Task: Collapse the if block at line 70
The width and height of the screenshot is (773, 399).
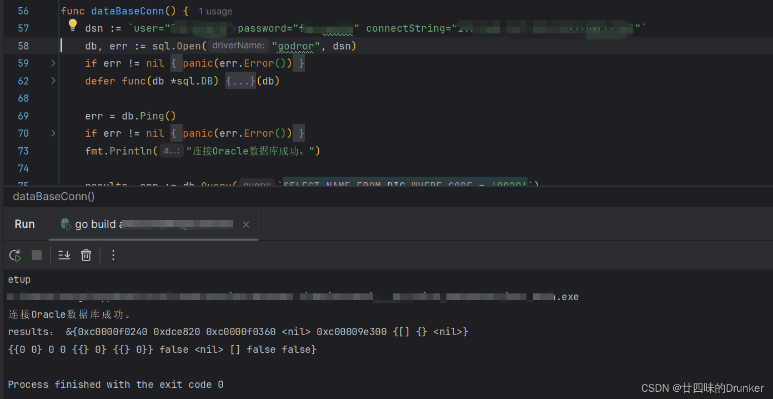Action: pos(53,133)
